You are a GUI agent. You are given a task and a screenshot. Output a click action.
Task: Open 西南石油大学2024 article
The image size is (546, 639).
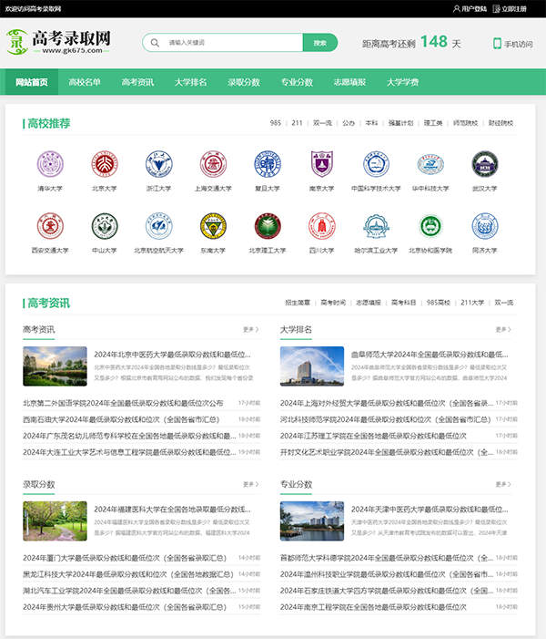[121, 419]
